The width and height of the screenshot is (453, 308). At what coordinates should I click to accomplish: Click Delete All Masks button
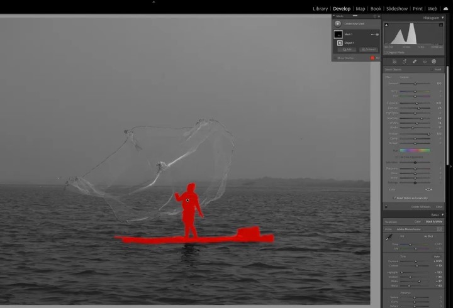421,207
